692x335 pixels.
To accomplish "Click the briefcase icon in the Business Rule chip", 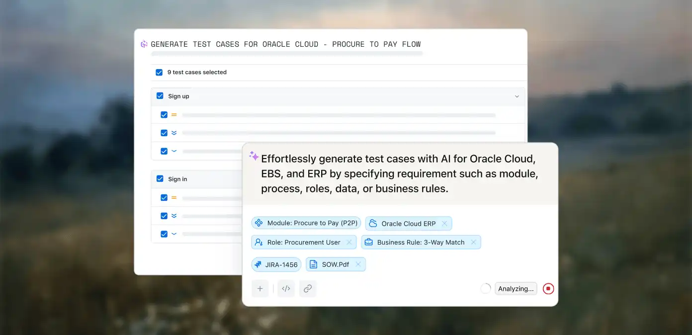I will point(368,243).
